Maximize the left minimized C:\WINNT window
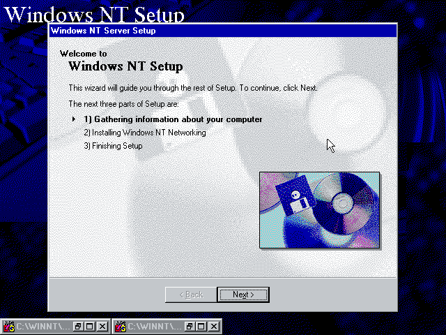This screenshot has width=446, height=335. click(x=90, y=327)
